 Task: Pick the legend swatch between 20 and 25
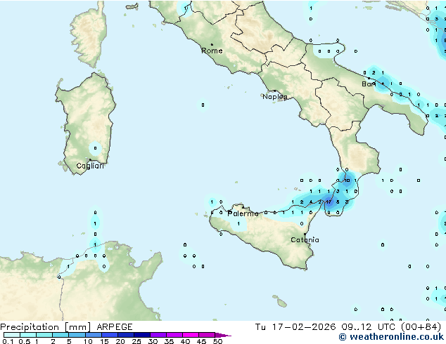[126, 335]
